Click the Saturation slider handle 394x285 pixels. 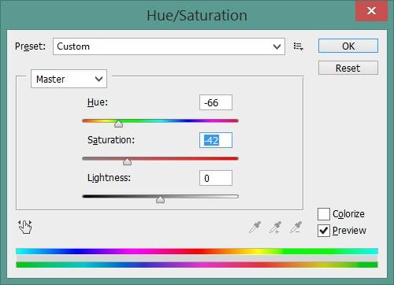128,161
